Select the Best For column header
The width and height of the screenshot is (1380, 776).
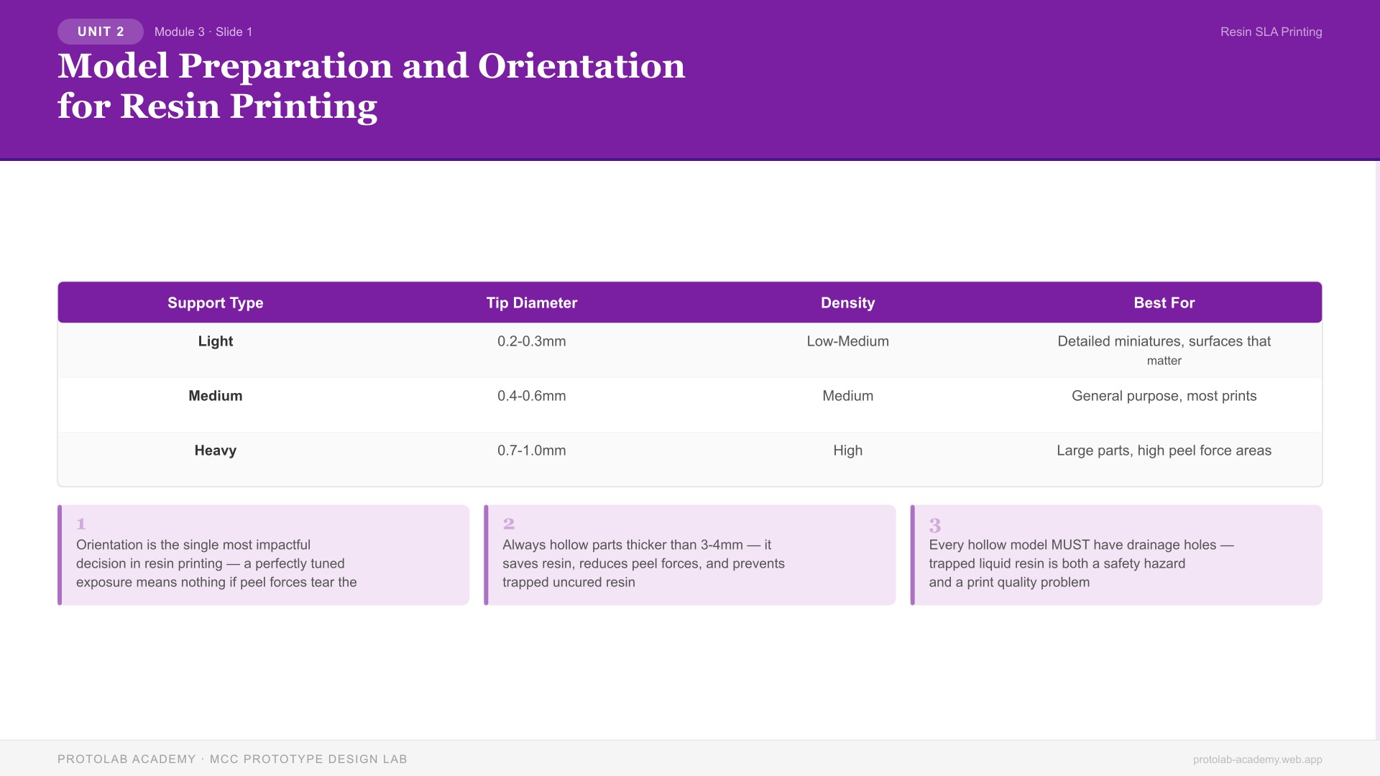(x=1164, y=302)
